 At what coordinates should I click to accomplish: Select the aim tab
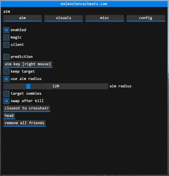tap(22, 18)
